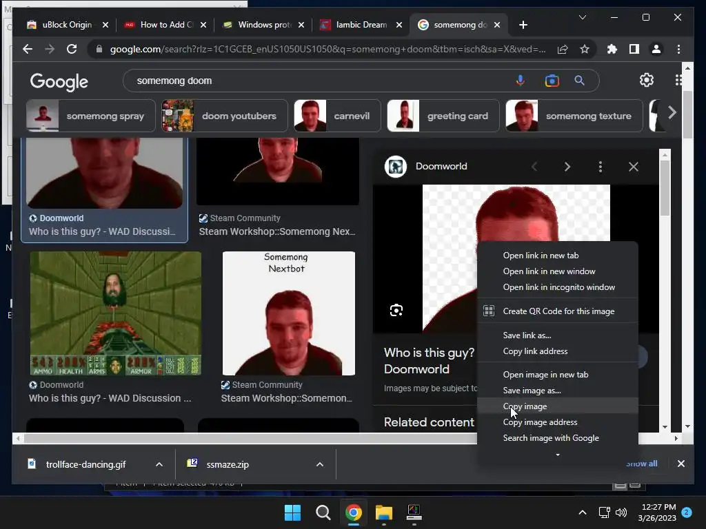706x529 pixels.
Task: Choose Copy image from context menu
Action: point(558,406)
